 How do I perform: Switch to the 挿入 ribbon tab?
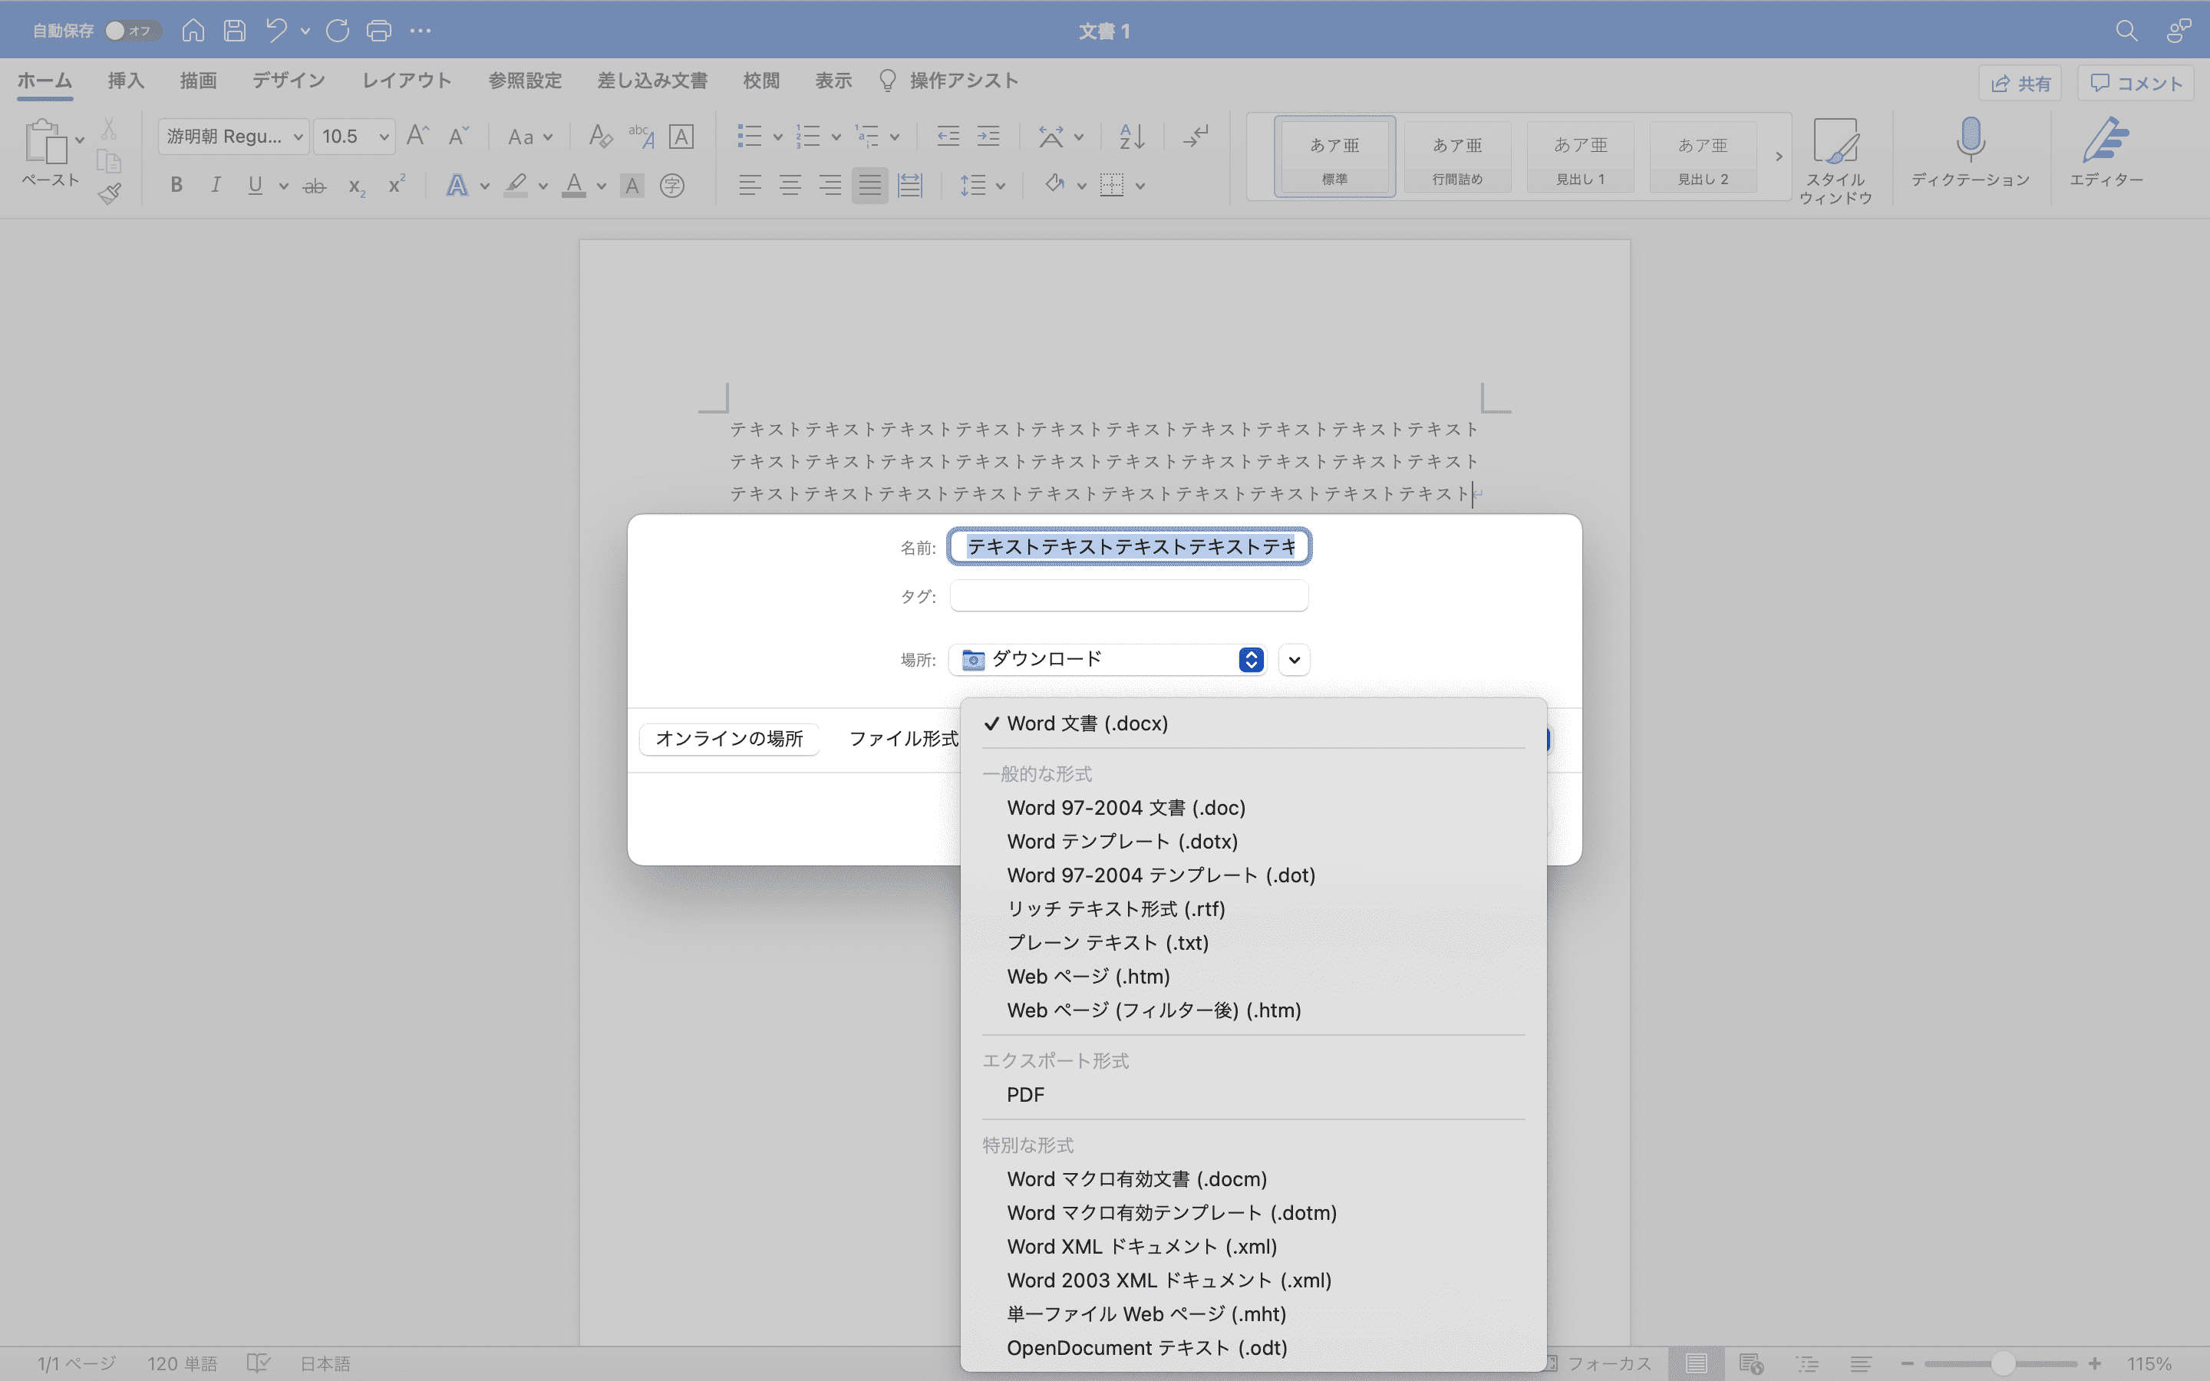pos(125,81)
